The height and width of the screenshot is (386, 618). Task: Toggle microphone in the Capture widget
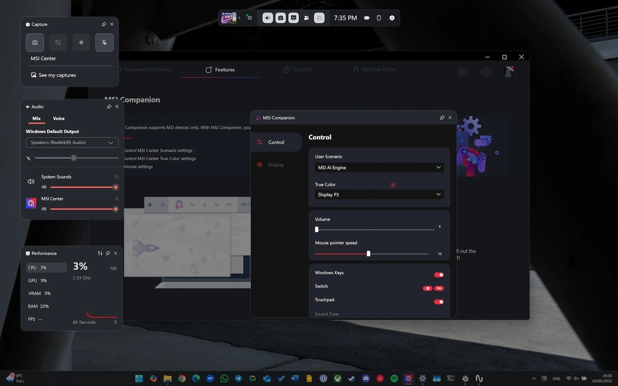coord(104,42)
